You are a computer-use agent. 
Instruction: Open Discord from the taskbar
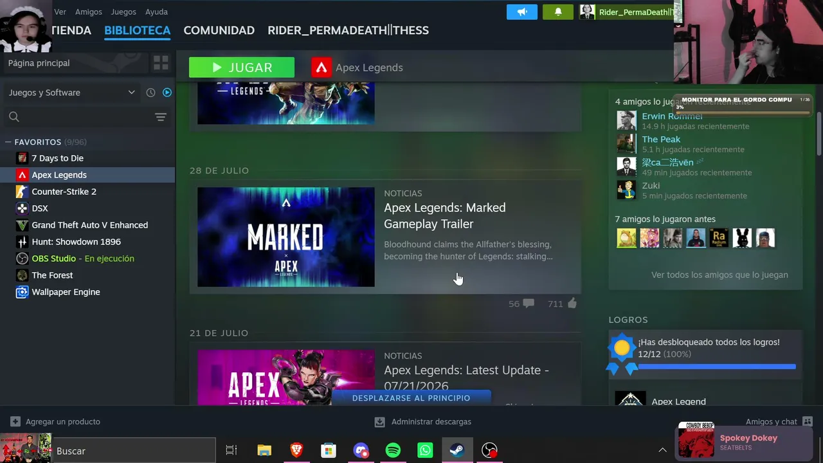361,451
